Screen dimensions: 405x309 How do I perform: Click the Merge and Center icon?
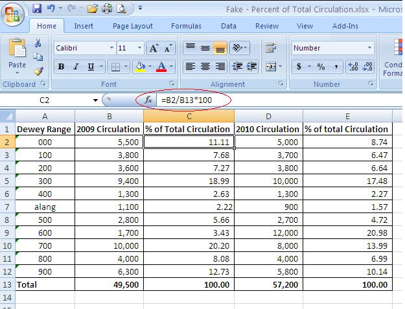coord(270,67)
